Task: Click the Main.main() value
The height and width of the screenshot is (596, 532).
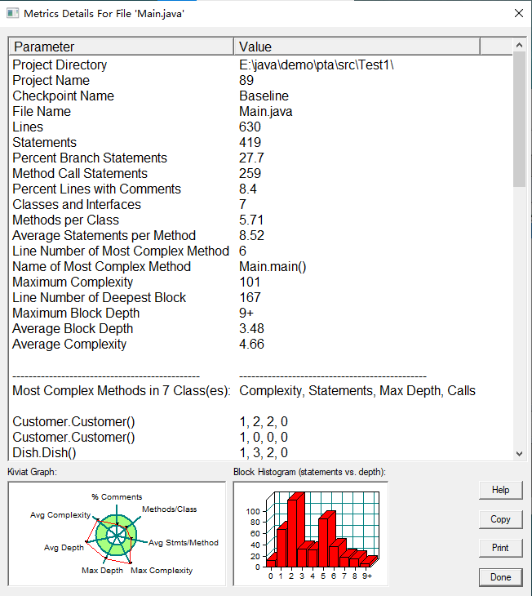Action: 273,267
